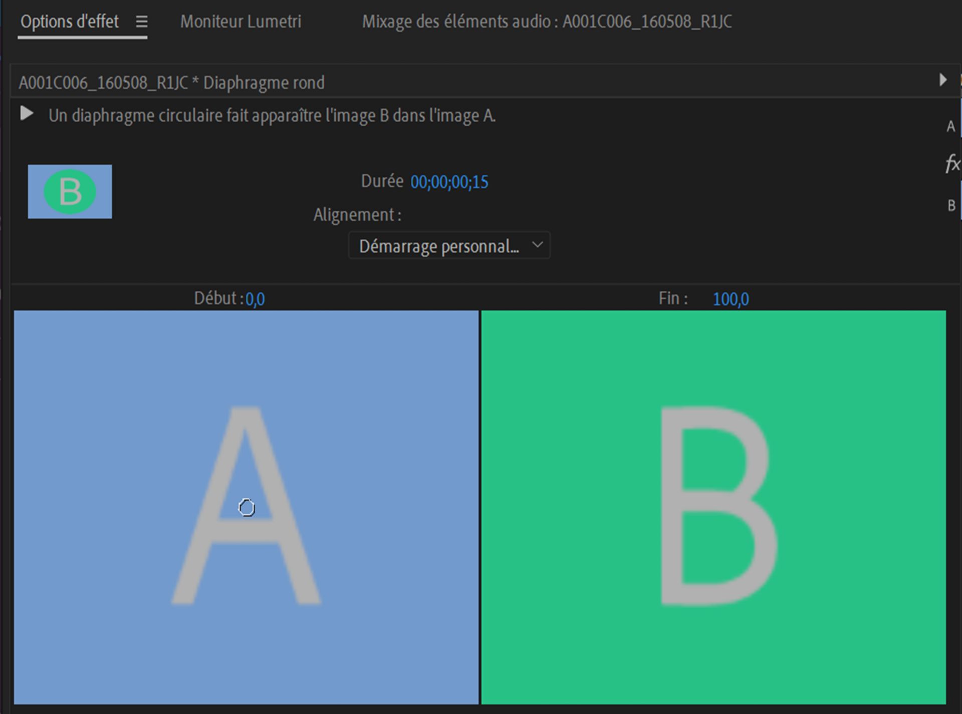This screenshot has width=962, height=714.
Task: Click the B track label at right edge
Action: coord(951,206)
